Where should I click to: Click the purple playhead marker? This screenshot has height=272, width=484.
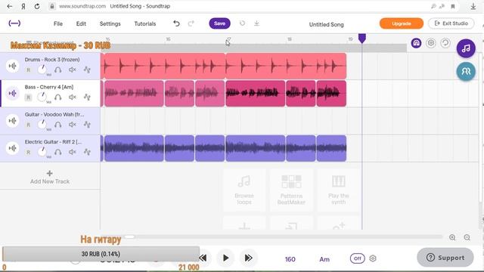[362, 39]
